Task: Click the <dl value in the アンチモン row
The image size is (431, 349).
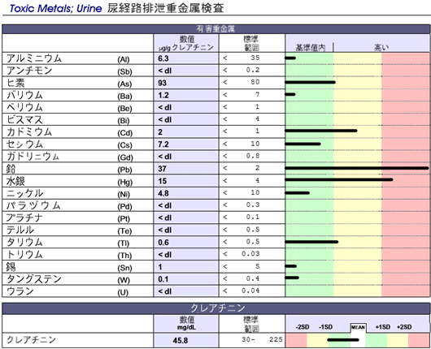Action: tap(164, 71)
